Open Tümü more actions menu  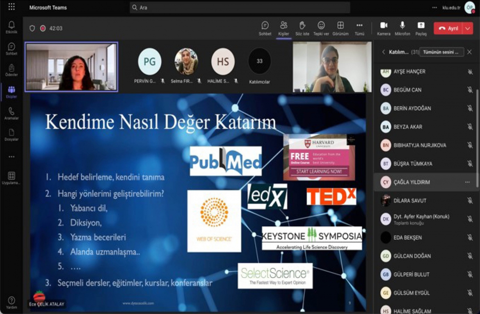(359, 28)
